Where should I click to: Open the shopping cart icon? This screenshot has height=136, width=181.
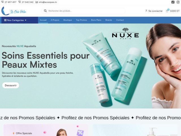click(167, 11)
